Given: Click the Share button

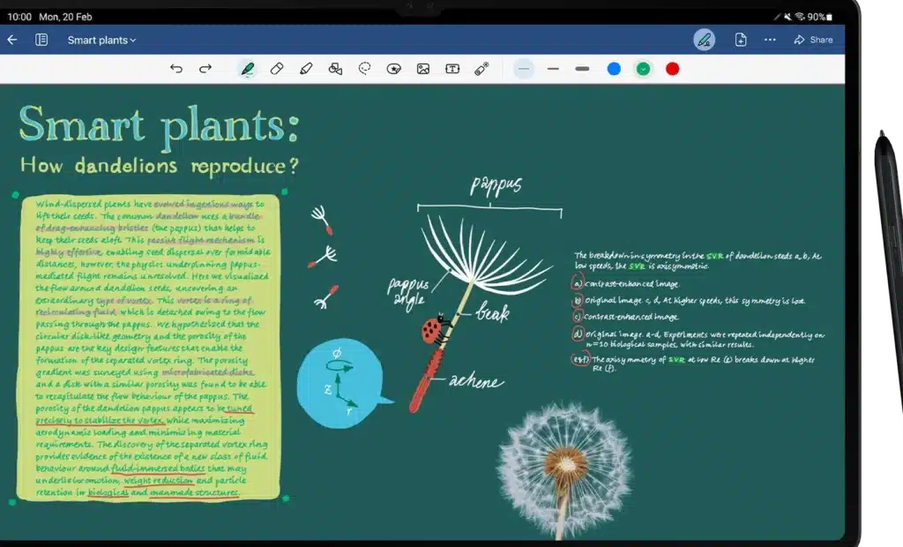Looking at the screenshot, I should (813, 40).
